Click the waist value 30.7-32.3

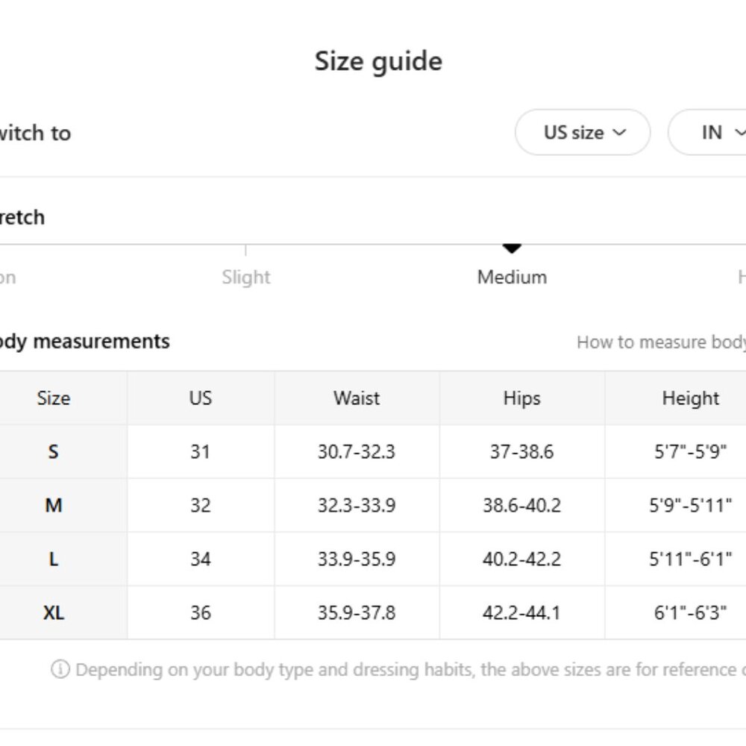tap(357, 451)
